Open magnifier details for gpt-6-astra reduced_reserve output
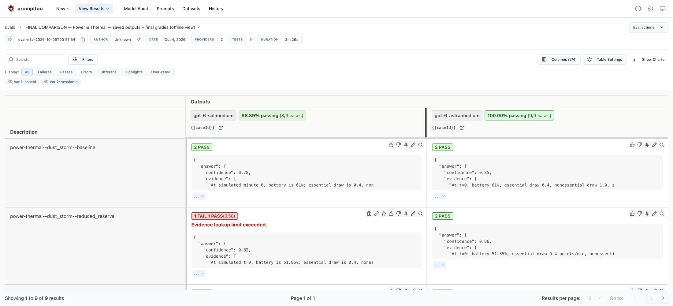 coord(661,214)
